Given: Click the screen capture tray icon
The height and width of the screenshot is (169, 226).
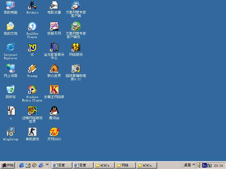Looking at the screenshot, I should coord(209,166).
